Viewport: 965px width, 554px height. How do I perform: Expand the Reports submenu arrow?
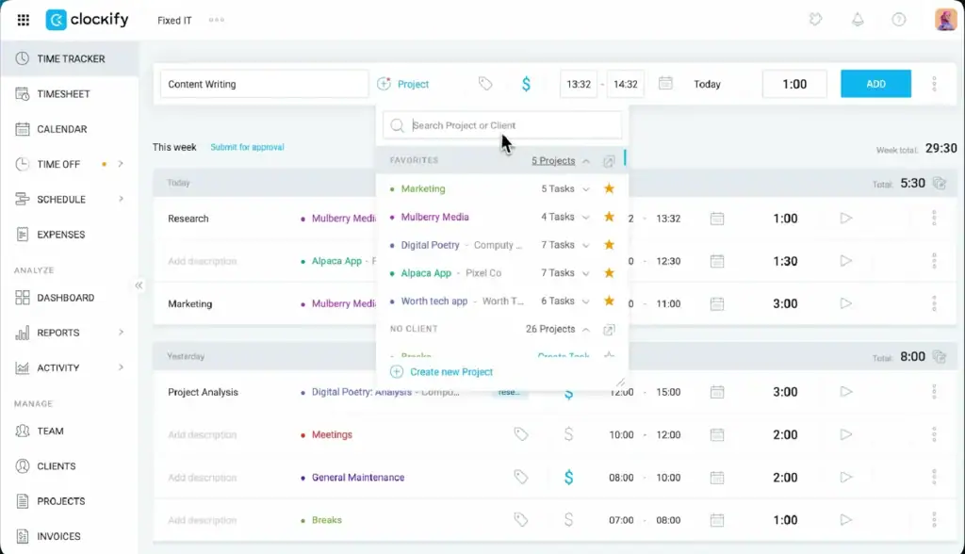pos(121,333)
